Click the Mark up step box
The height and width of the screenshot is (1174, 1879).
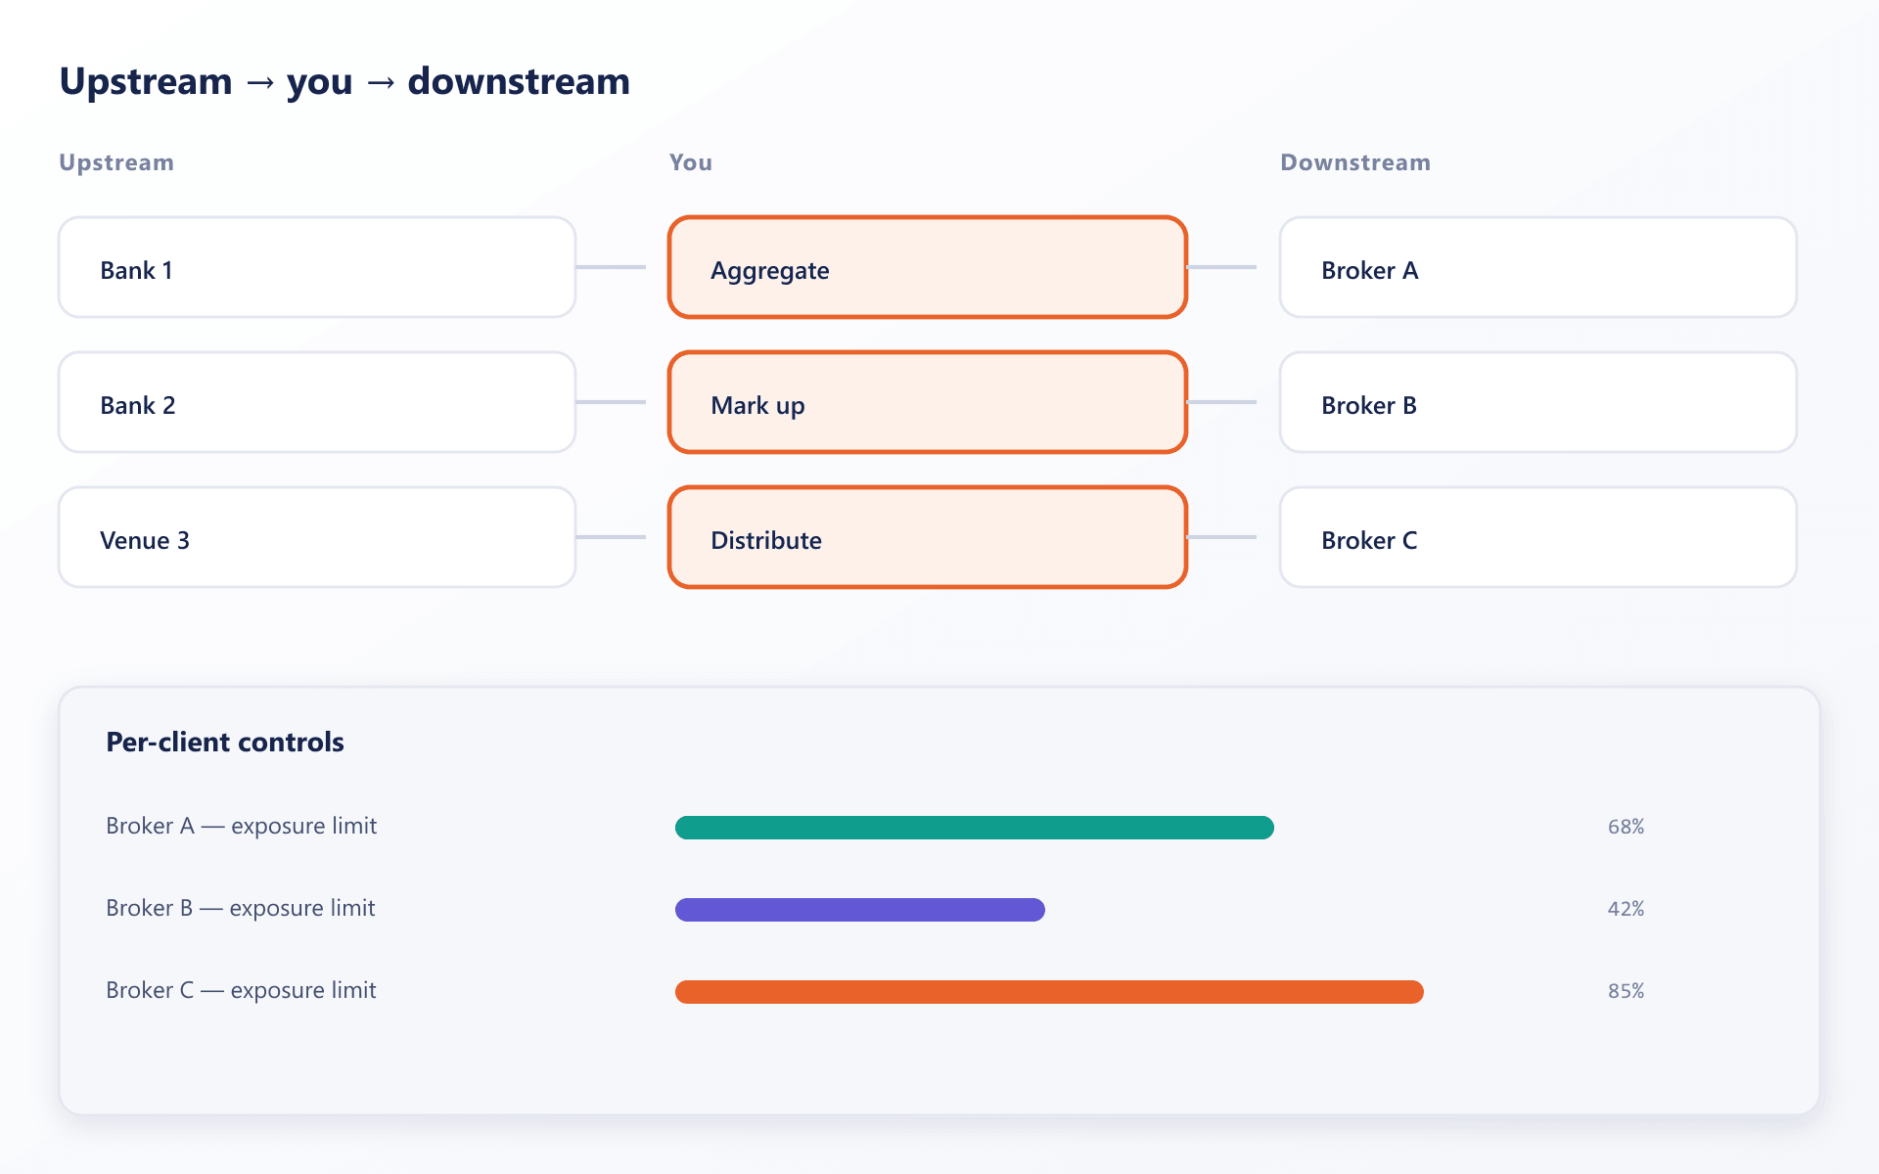coord(928,402)
